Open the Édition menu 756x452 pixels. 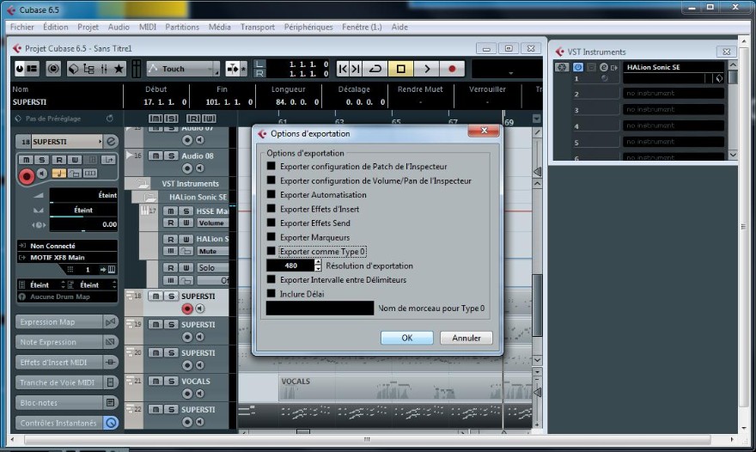(x=56, y=27)
